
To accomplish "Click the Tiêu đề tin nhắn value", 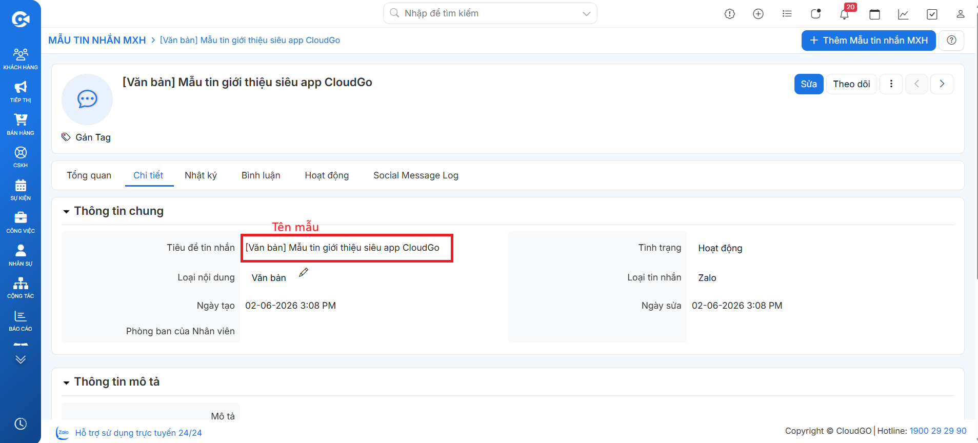I will click(342, 248).
